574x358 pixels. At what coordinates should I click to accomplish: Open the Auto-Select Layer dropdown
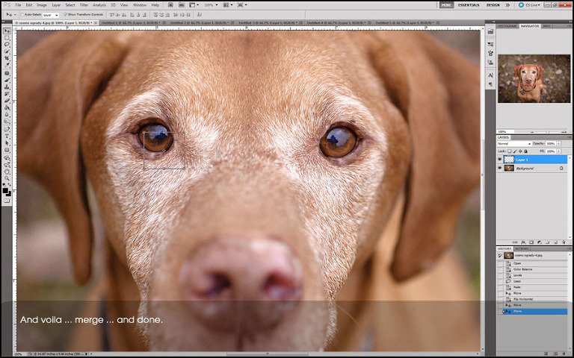(x=50, y=14)
